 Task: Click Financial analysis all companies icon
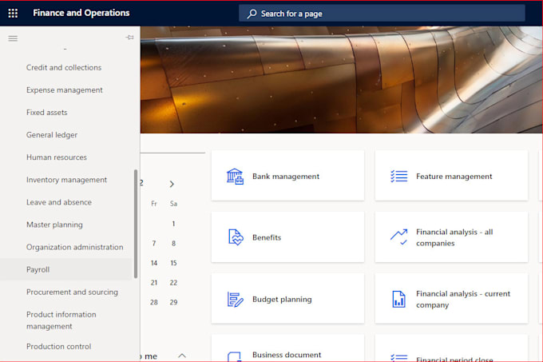click(x=398, y=237)
